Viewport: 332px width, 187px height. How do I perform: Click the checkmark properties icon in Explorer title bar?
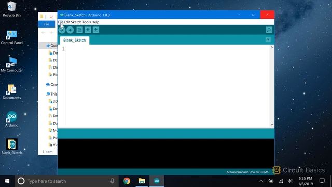pyautogui.click(x=51, y=17)
